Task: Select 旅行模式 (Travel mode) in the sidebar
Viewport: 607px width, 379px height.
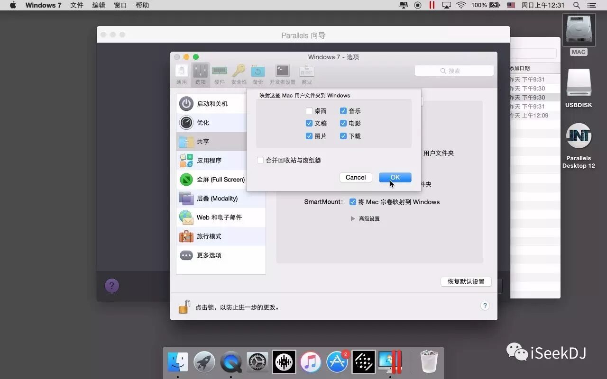Action: click(x=221, y=236)
